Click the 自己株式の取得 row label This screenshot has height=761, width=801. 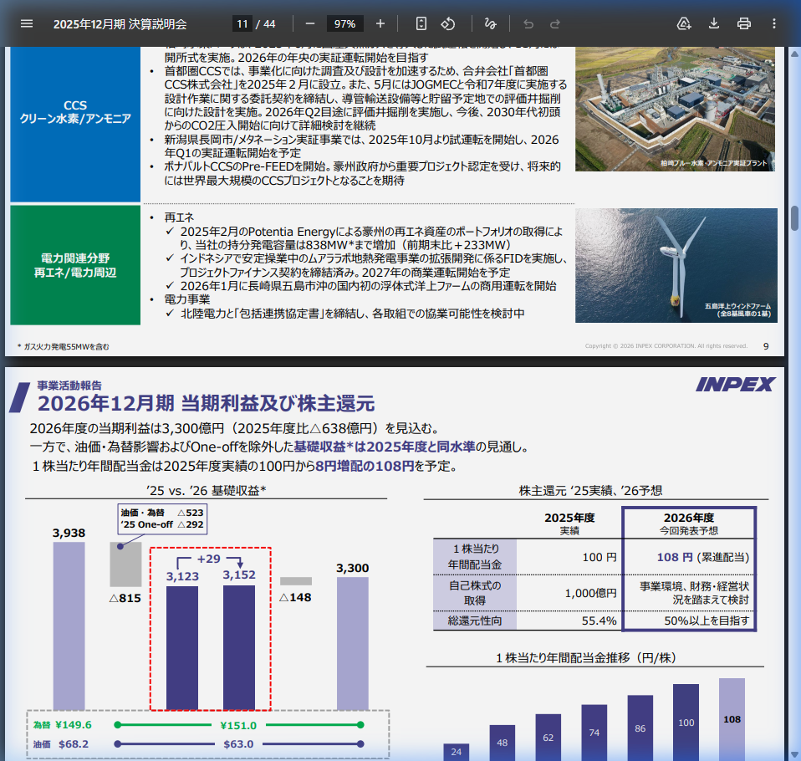pyautogui.click(x=475, y=593)
